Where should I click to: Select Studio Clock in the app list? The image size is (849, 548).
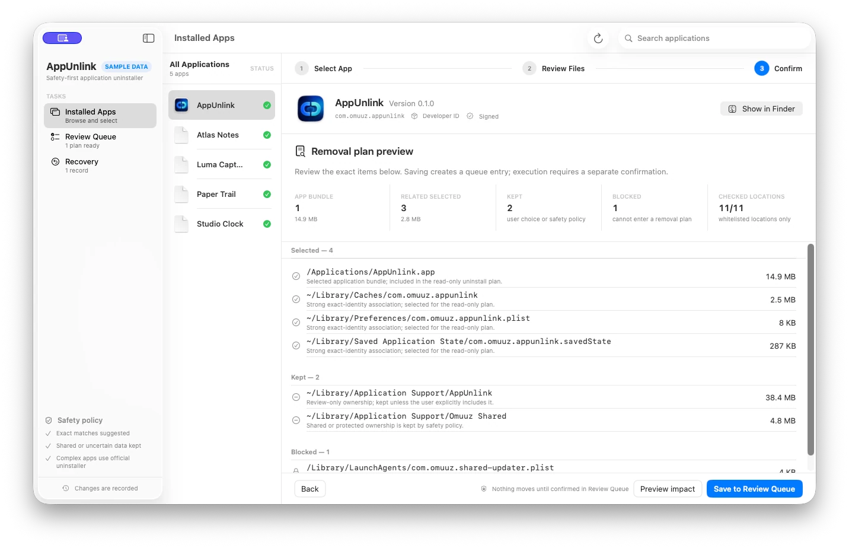[222, 224]
